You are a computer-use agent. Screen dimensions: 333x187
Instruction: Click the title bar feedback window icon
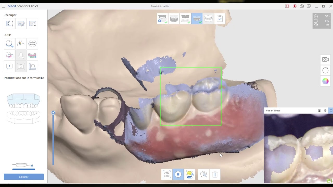tap(309, 6)
